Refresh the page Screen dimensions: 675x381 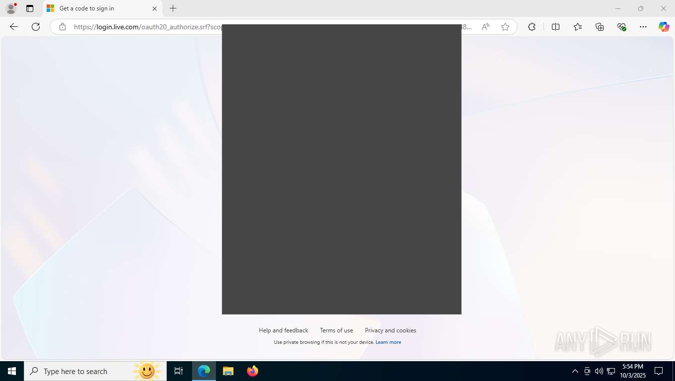[x=36, y=27]
